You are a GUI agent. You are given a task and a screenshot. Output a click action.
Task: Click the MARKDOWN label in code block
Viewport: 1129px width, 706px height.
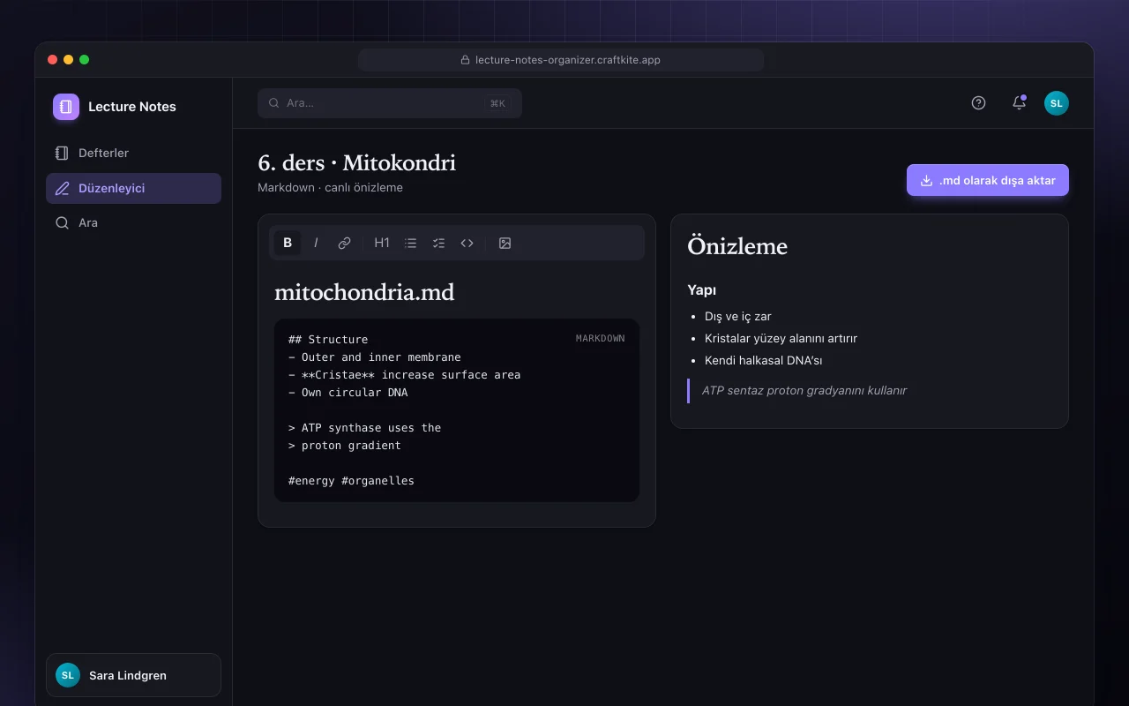601,338
